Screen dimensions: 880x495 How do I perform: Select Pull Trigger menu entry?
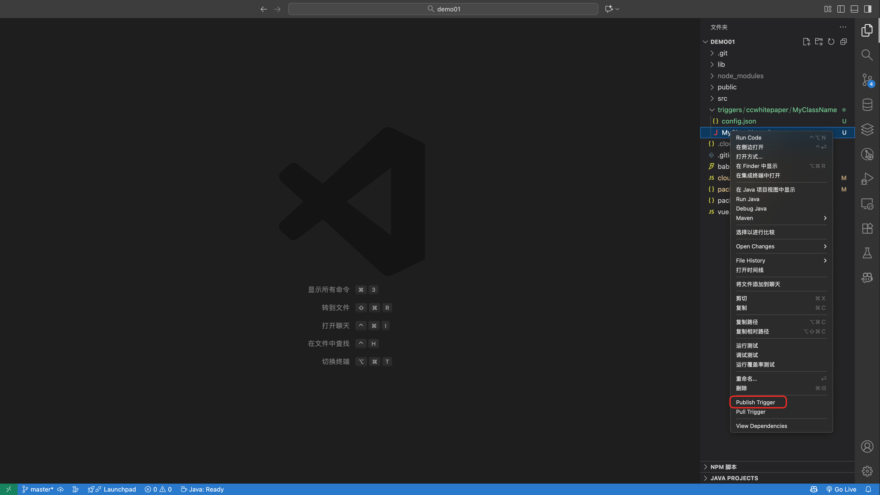[751, 412]
